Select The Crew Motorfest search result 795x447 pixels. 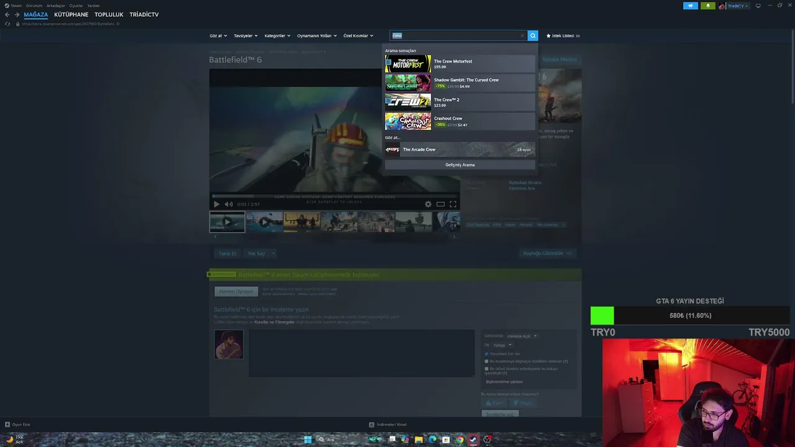coord(460,63)
